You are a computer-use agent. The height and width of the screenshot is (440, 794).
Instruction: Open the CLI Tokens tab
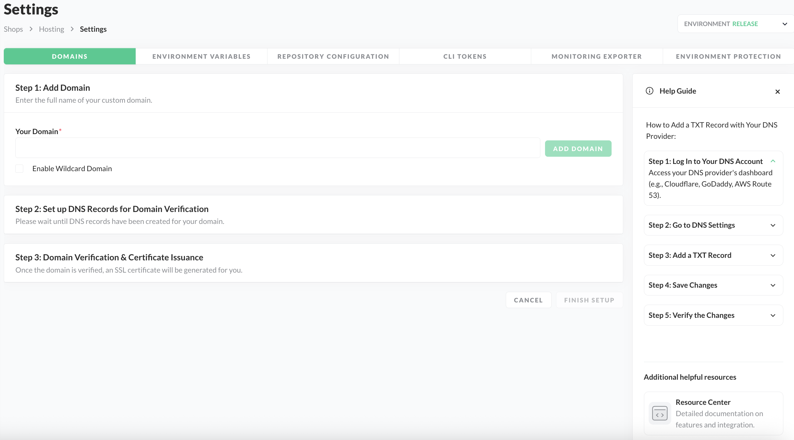(465, 57)
